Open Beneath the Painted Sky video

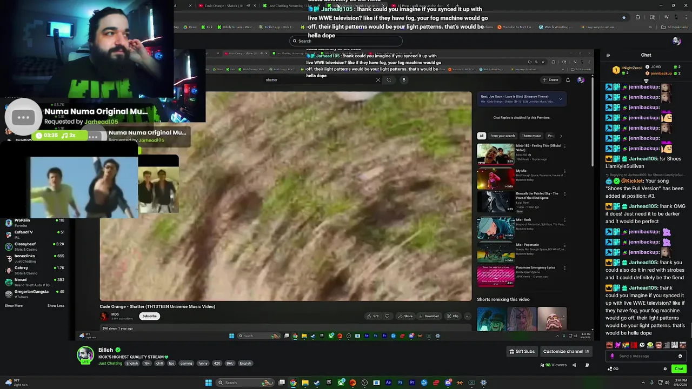click(495, 202)
